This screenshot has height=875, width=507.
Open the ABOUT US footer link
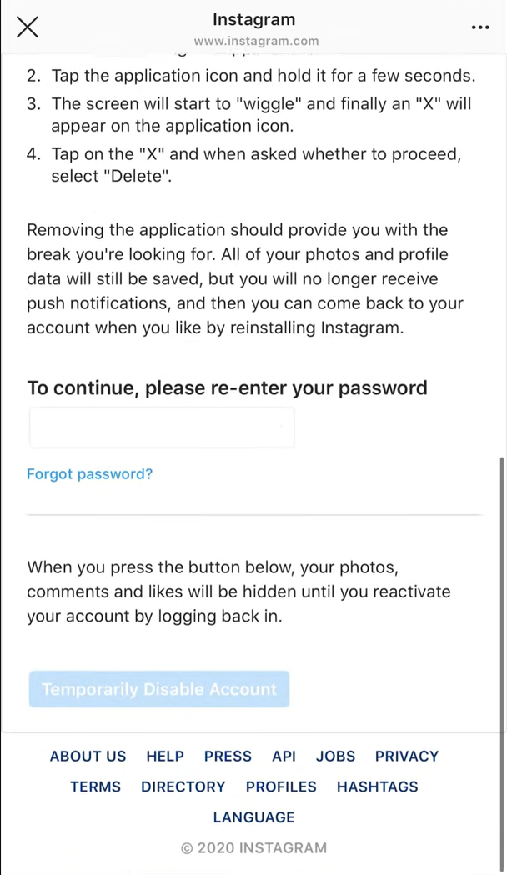point(88,757)
